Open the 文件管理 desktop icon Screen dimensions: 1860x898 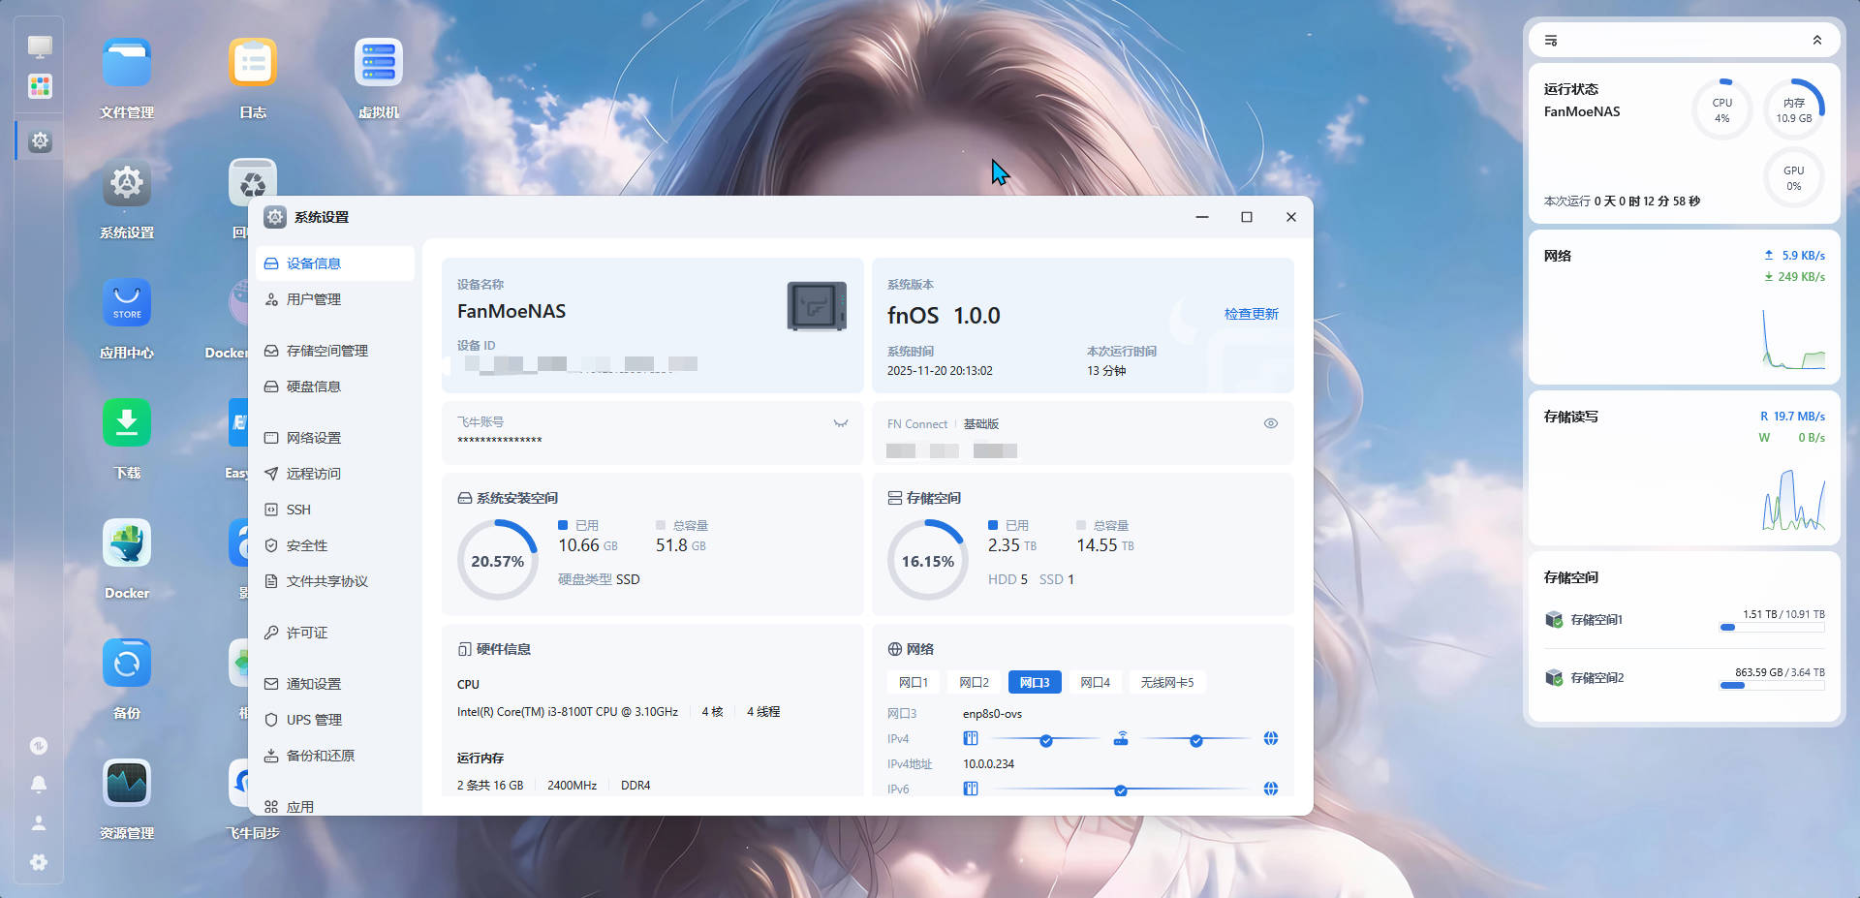coord(127,63)
